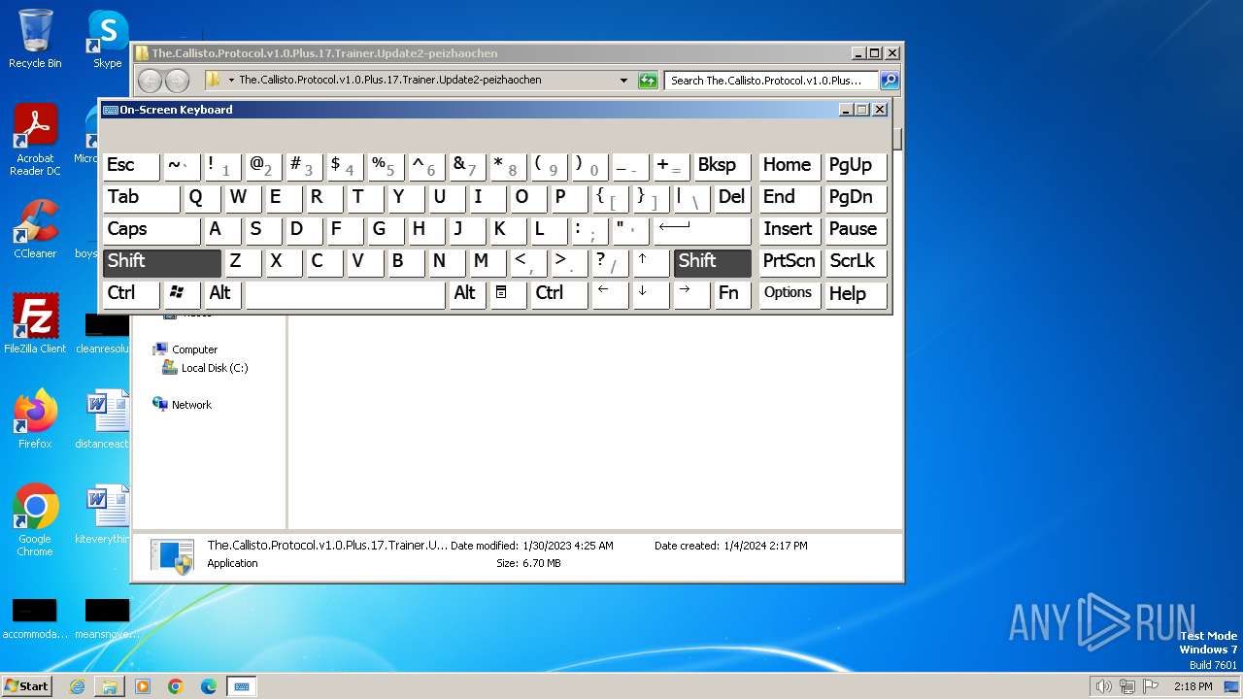Click the End key
The height and width of the screenshot is (699, 1243).
tap(789, 197)
